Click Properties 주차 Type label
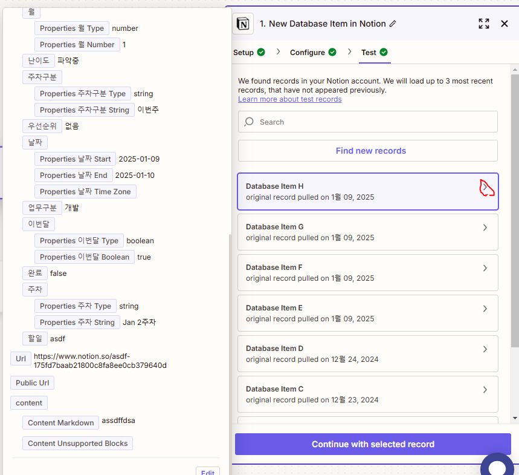The image size is (519, 475). point(76,306)
